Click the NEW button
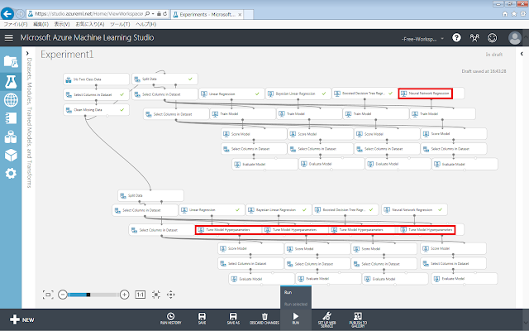529x331 pixels. 22,319
